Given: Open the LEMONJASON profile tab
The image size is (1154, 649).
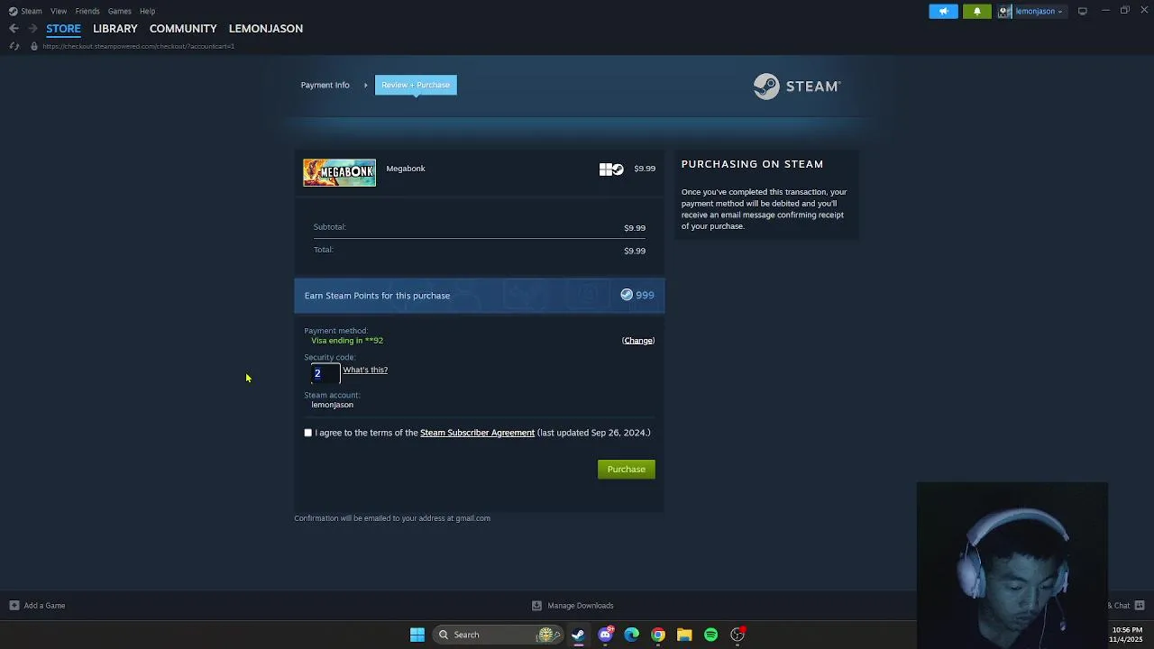Looking at the screenshot, I should [266, 29].
